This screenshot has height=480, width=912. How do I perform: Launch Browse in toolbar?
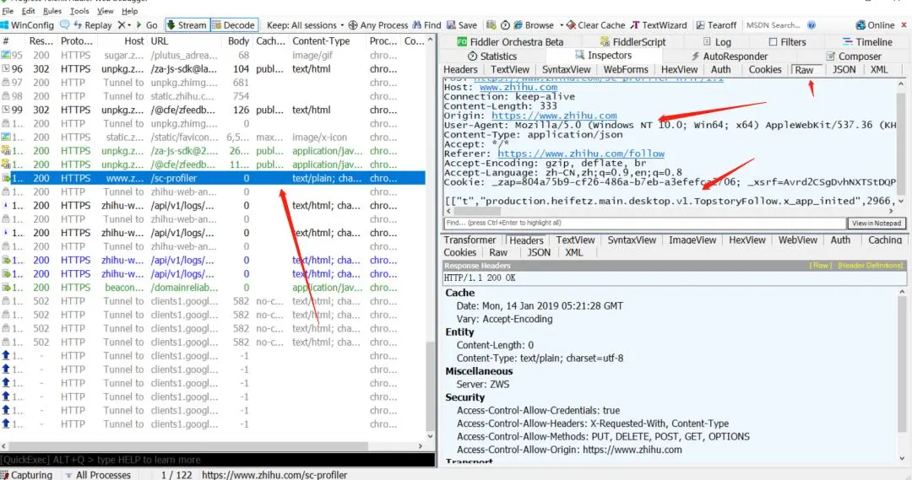pyautogui.click(x=534, y=25)
